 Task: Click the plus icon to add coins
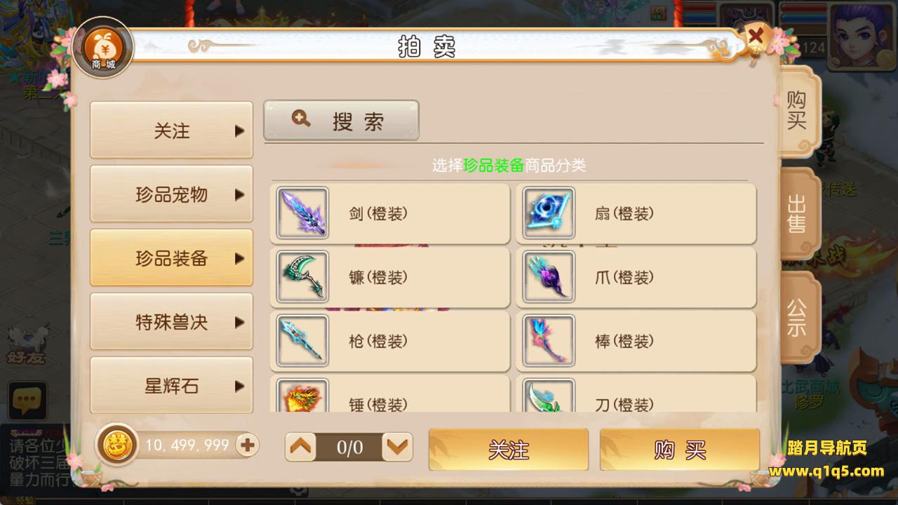(x=246, y=445)
